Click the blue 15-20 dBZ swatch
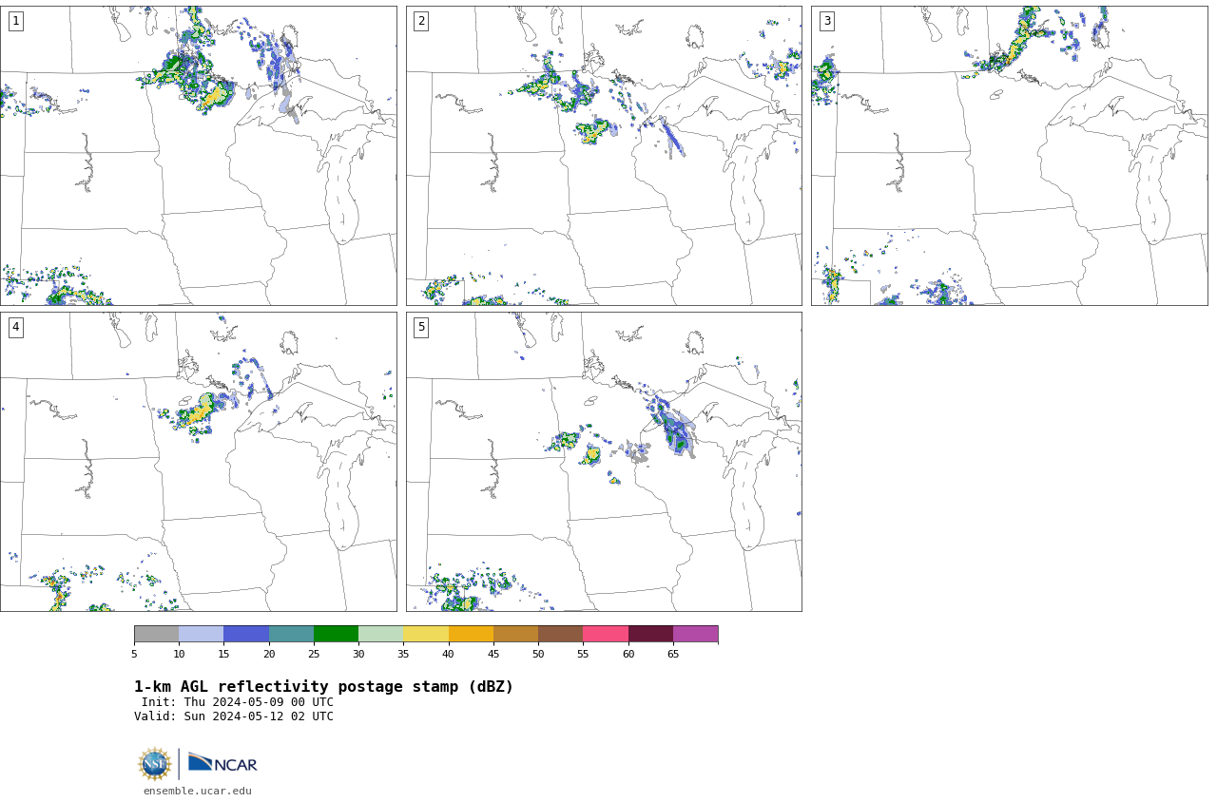The height and width of the screenshot is (802, 1217). point(246,634)
